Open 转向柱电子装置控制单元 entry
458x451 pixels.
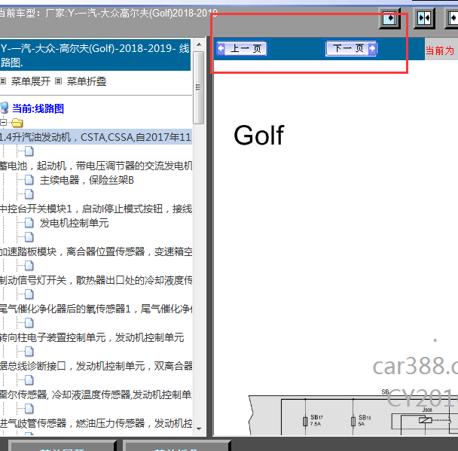point(92,337)
